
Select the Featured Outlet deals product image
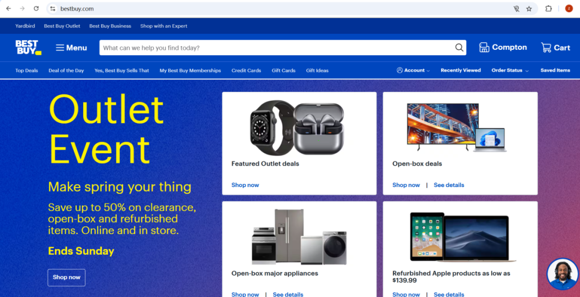pos(298,128)
